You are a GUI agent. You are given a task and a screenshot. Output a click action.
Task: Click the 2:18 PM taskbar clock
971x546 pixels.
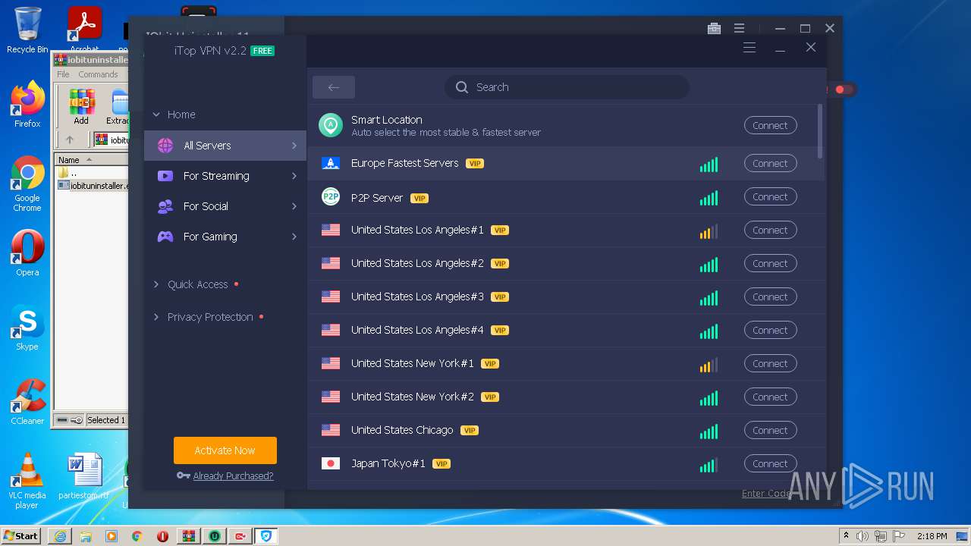click(x=932, y=536)
